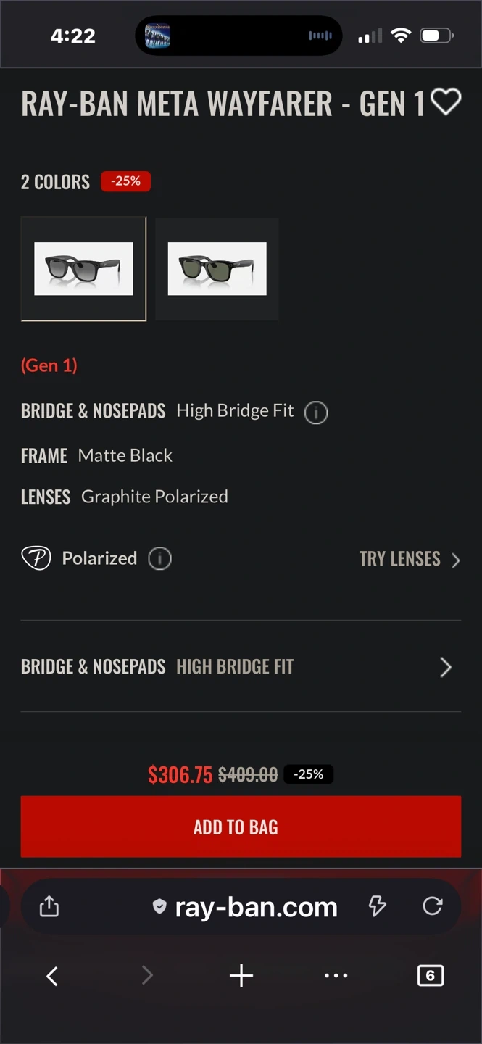Image resolution: width=482 pixels, height=1044 pixels.
Task: Tap the site security shield icon
Action: [x=159, y=906]
